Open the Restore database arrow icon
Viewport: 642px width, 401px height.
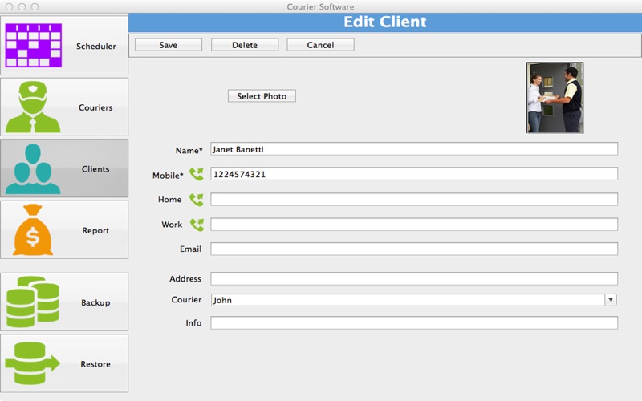pyautogui.click(x=33, y=363)
